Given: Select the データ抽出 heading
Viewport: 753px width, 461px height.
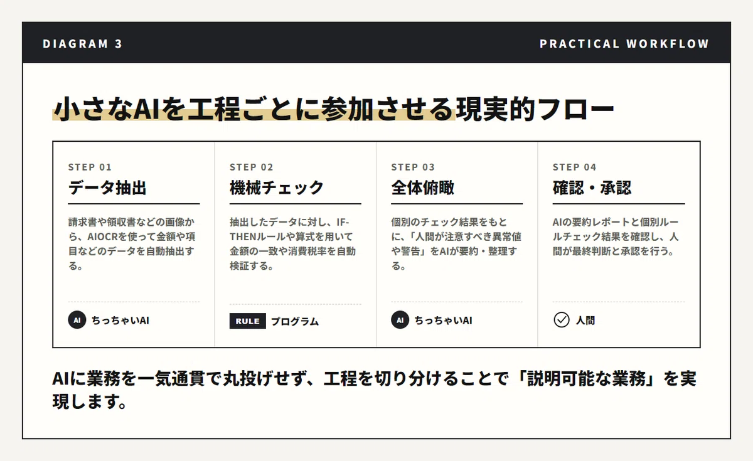Looking at the screenshot, I should [107, 188].
